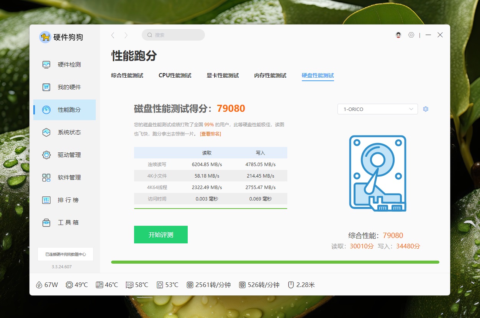The height and width of the screenshot is (318, 480).
Task: Click read access time 0.003 毫秒
Action: coord(207,199)
